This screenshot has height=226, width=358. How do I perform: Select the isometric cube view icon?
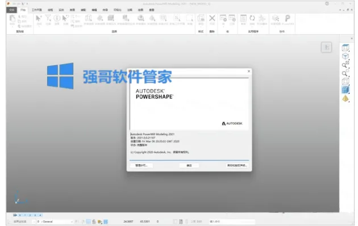point(345,56)
